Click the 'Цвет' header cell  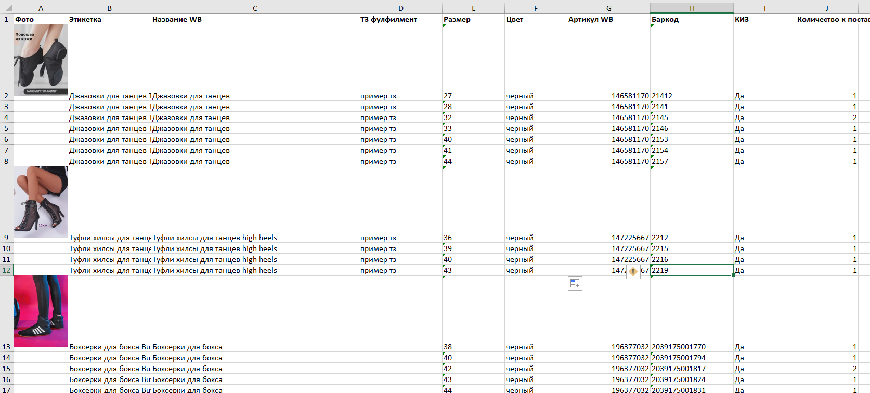coord(536,19)
